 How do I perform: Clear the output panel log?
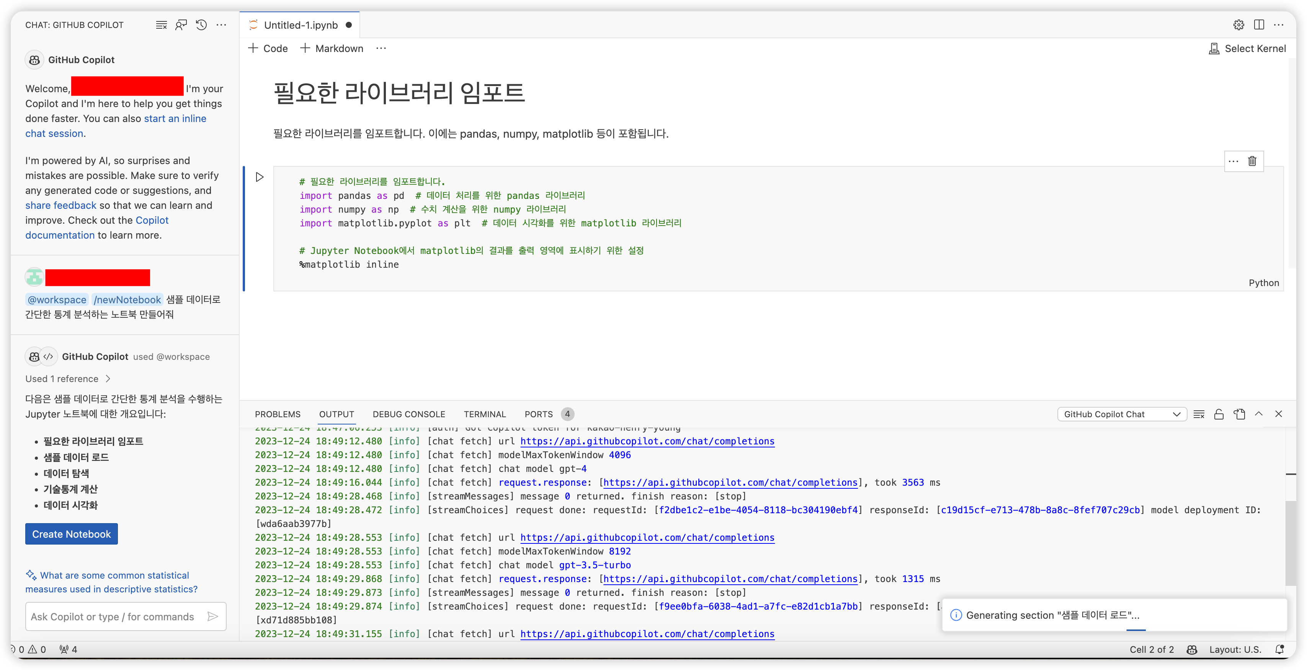1199,414
